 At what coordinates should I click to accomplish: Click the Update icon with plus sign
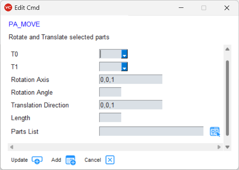(37, 160)
